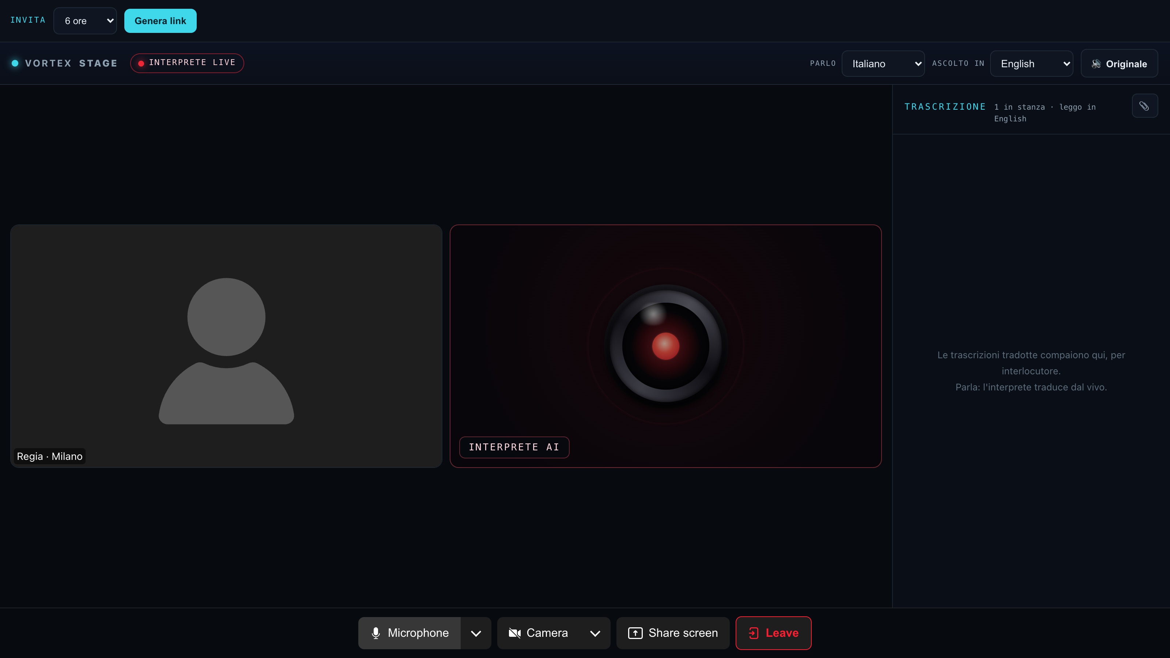Image resolution: width=1170 pixels, height=658 pixels.
Task: Open the invite duration dropdown showing 6 ore
Action: pyautogui.click(x=85, y=21)
